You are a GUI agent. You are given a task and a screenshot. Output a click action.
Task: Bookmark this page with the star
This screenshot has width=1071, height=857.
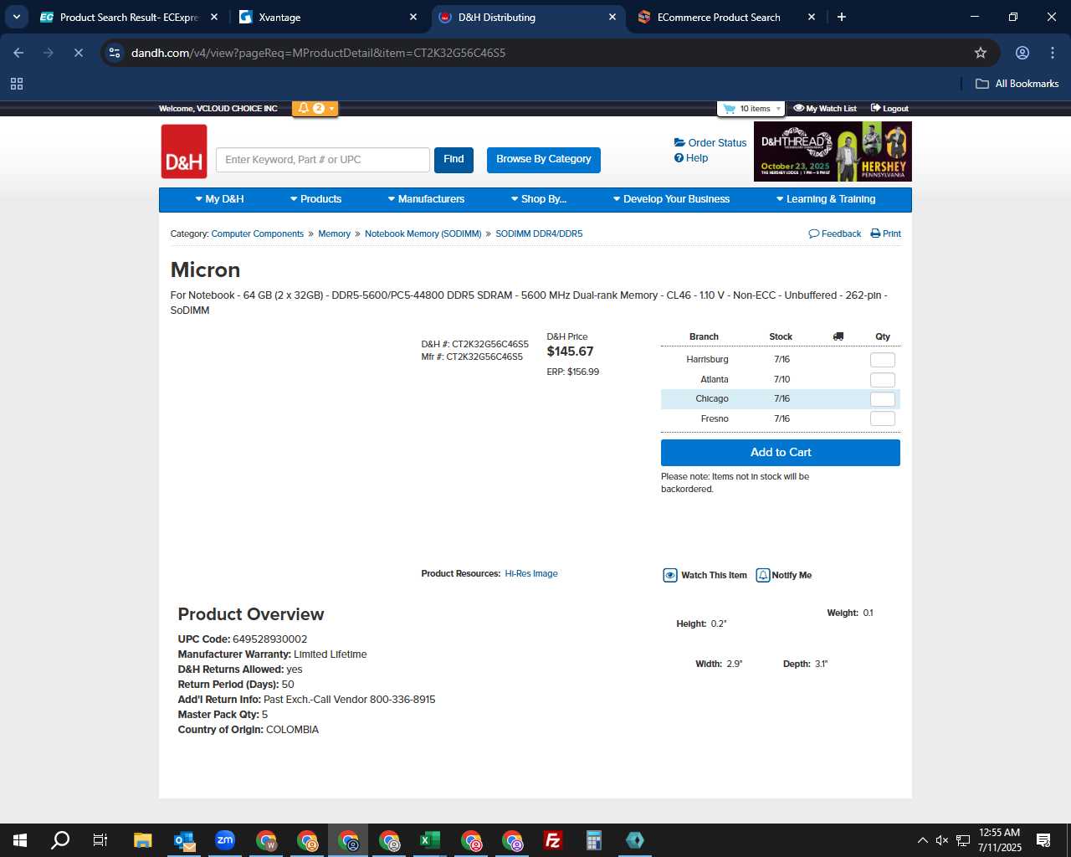[981, 53]
